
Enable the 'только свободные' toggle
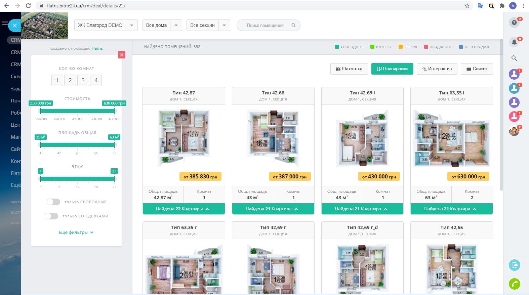tap(53, 202)
